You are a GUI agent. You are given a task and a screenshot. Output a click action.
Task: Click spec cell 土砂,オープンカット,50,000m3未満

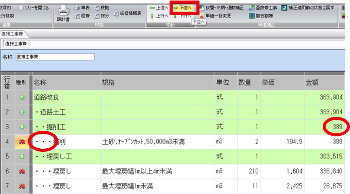(x=157, y=142)
